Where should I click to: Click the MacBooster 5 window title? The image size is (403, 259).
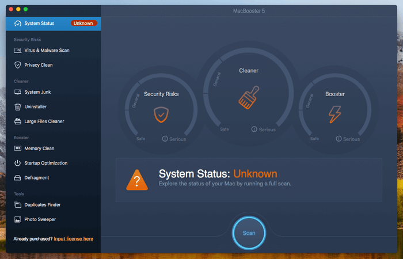pos(249,11)
